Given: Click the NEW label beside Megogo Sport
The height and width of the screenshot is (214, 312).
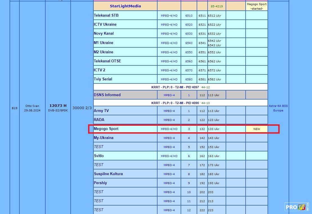Looking at the screenshot, I should point(257,129).
